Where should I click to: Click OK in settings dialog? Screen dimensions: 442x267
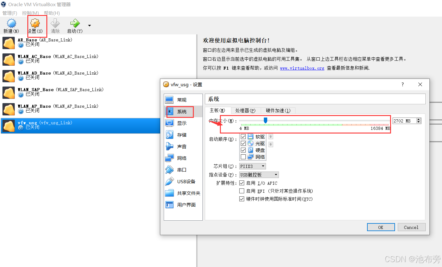point(381,227)
